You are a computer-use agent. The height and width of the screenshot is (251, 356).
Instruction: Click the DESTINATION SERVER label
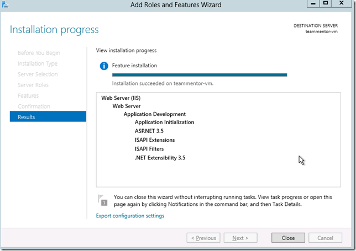[316, 25]
